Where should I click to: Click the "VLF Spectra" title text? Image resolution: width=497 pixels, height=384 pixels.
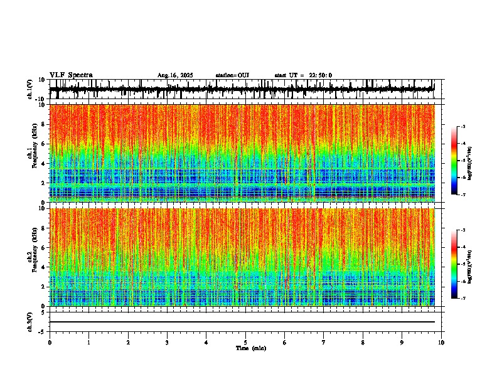[x=71, y=75]
